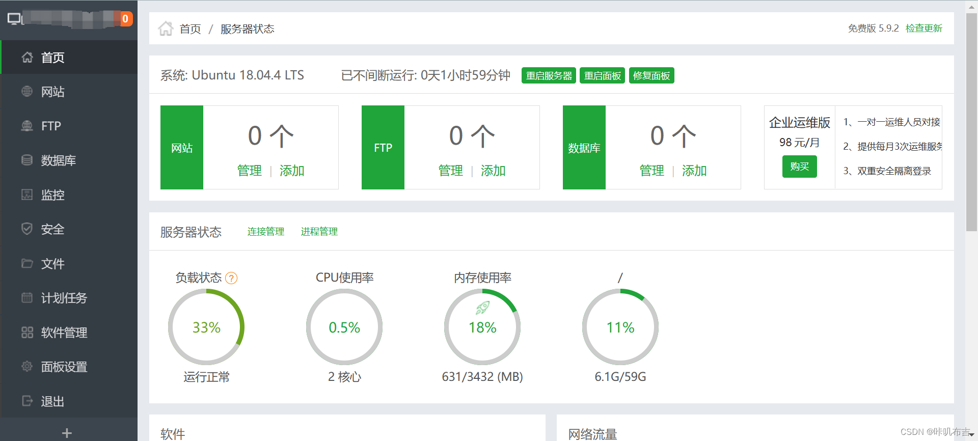Viewport: 978px width, 441px height.
Task: Click the 0.5% CPU usage gauge
Action: point(344,327)
